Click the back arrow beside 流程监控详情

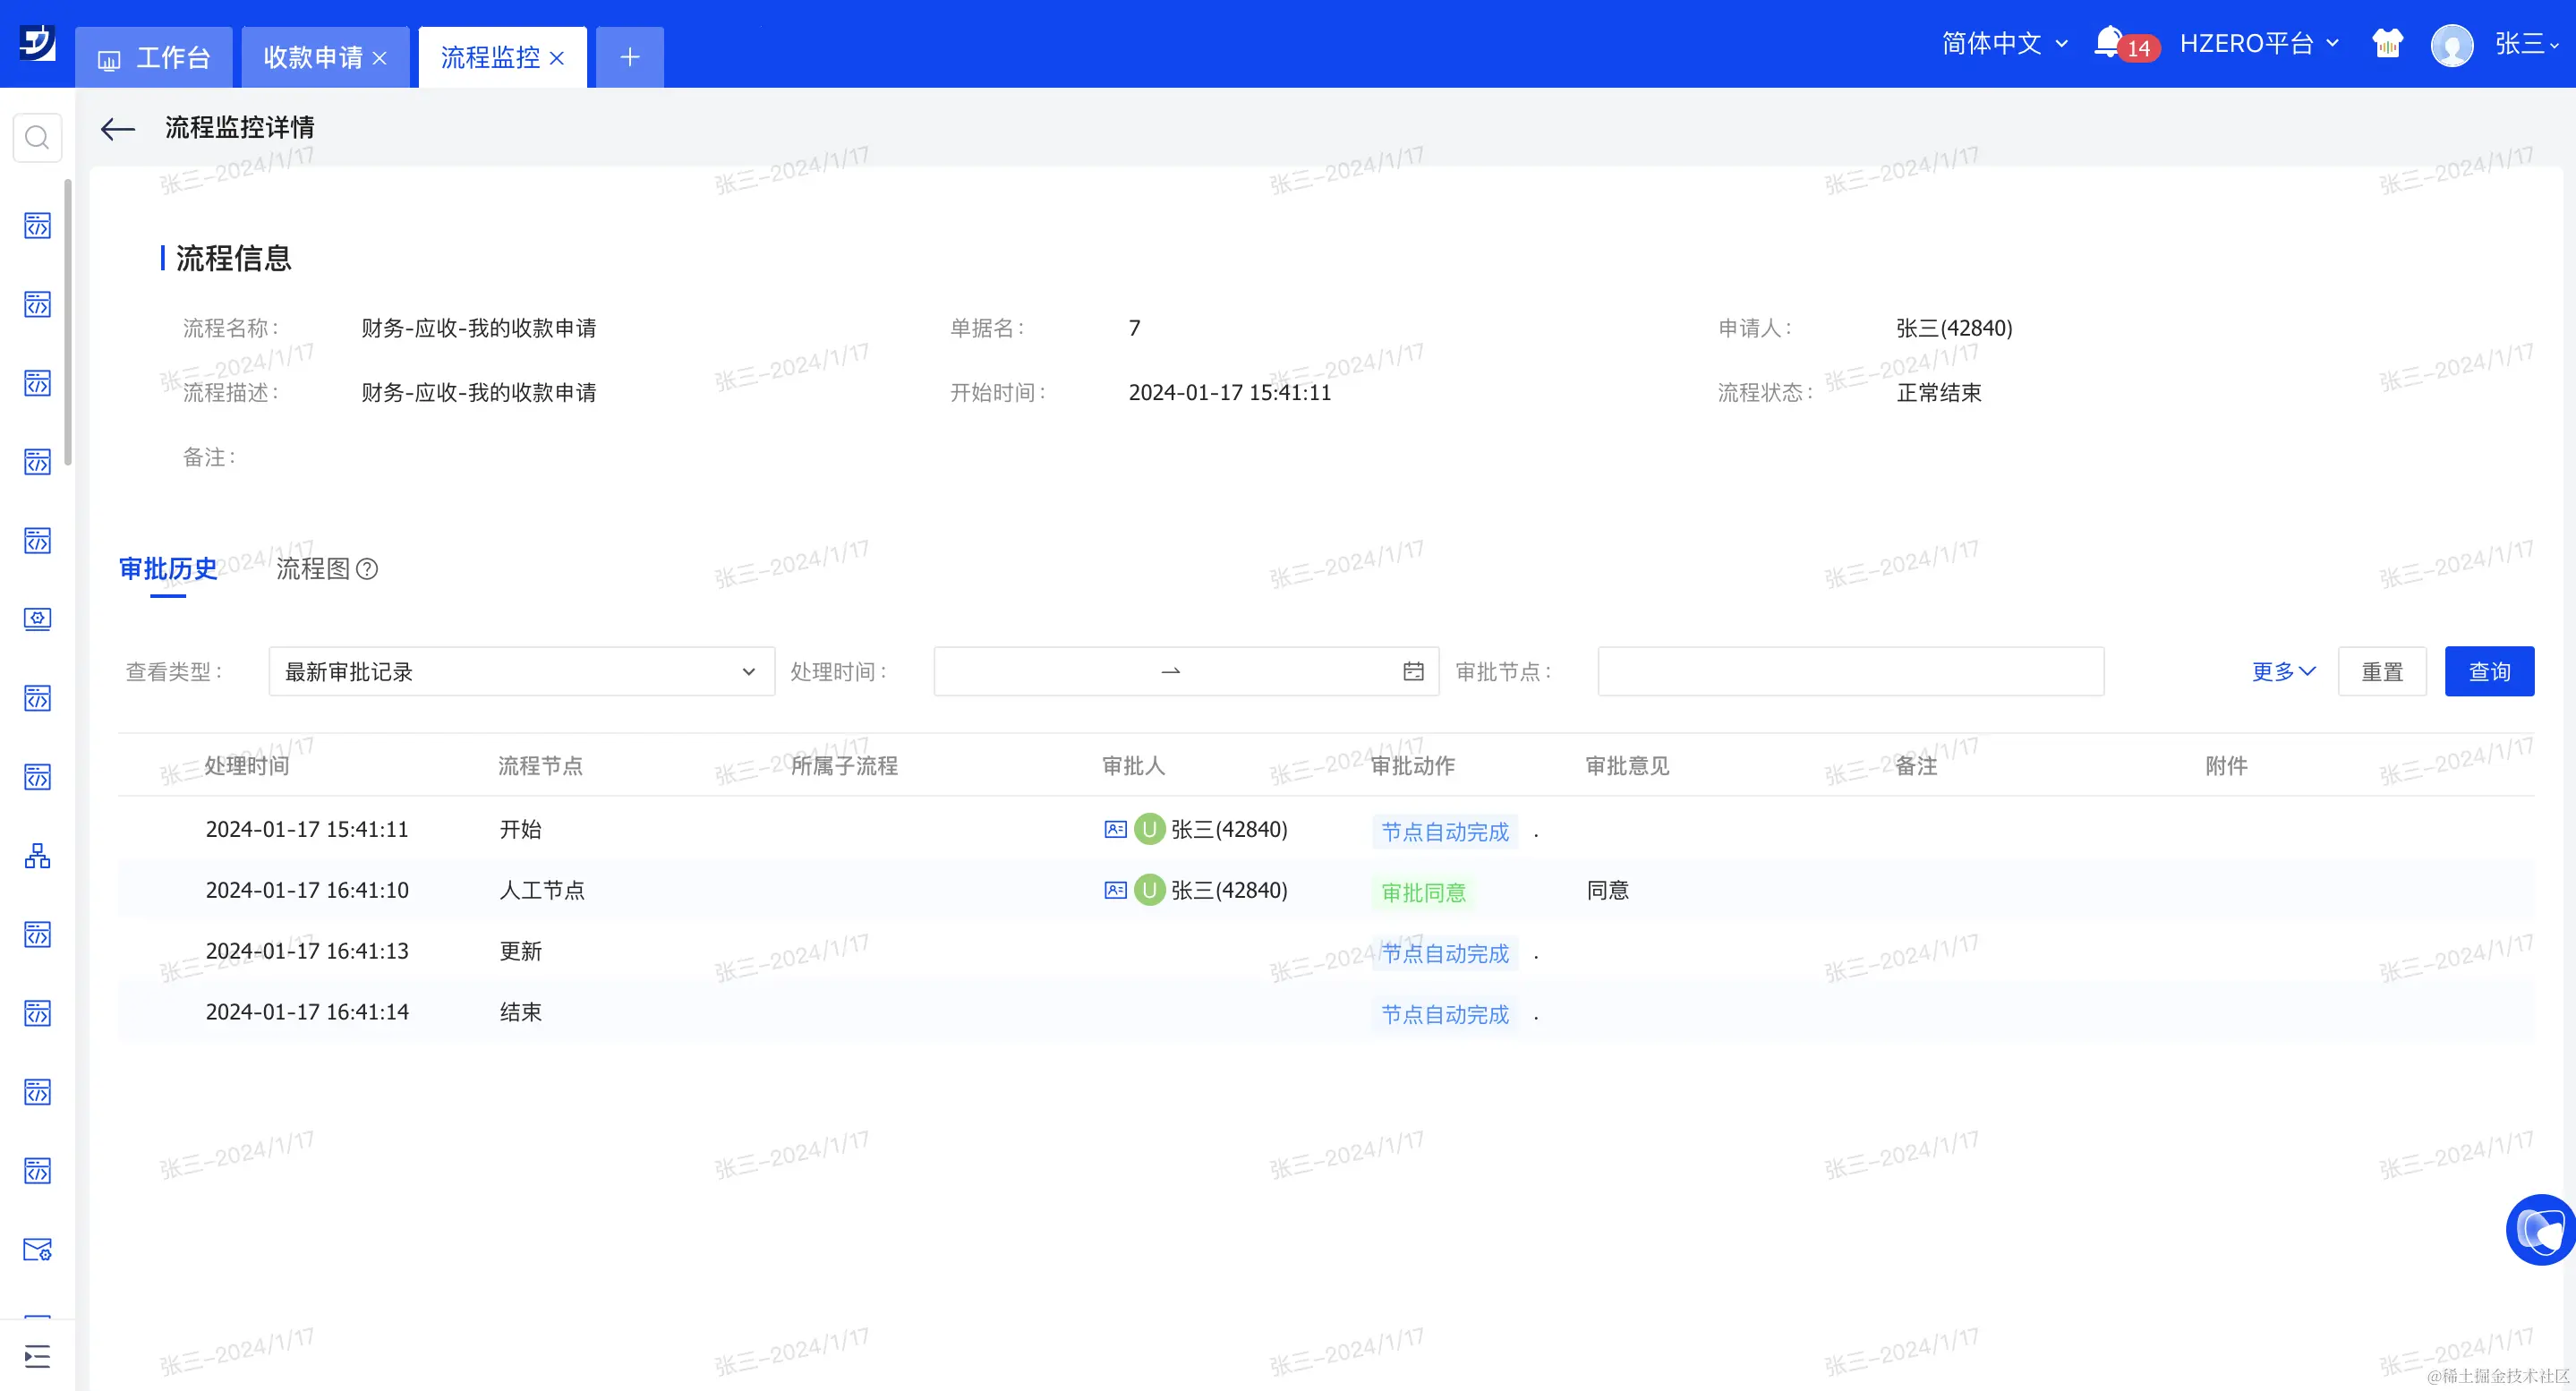[x=118, y=128]
